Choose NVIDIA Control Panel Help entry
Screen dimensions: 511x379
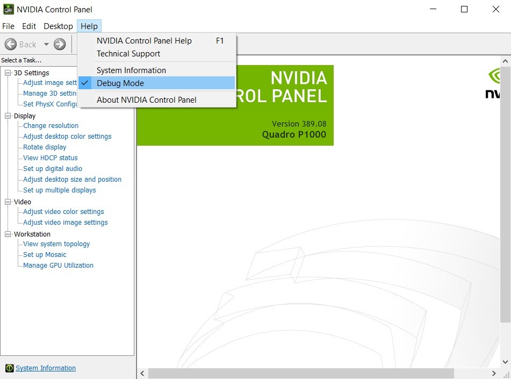coord(157,41)
